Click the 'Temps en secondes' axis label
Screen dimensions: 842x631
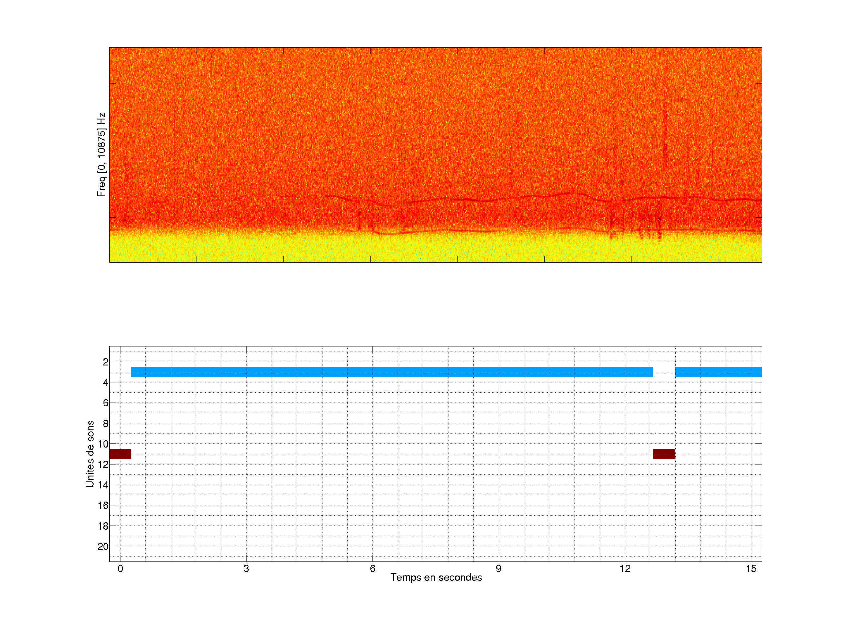(x=436, y=577)
